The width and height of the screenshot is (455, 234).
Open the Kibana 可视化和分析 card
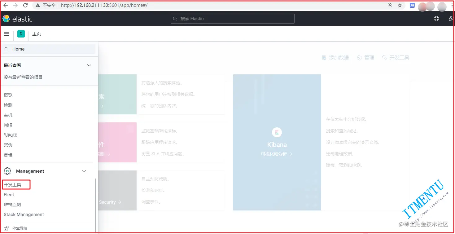tap(277, 142)
